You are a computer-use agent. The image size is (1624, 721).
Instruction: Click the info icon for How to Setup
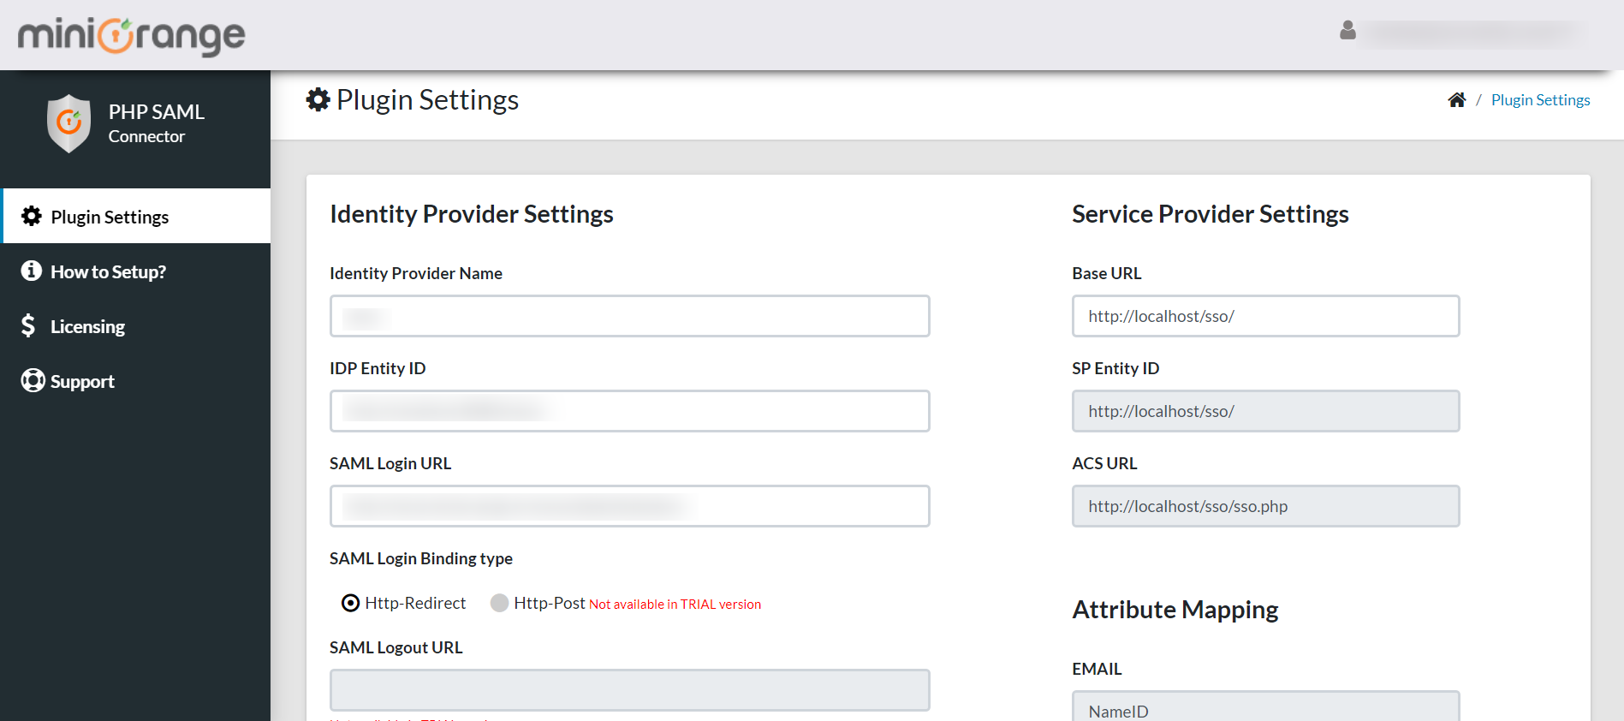click(x=32, y=271)
